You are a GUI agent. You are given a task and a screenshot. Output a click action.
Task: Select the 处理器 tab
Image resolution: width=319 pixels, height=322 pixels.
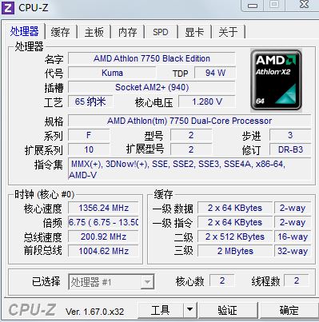click(x=25, y=31)
